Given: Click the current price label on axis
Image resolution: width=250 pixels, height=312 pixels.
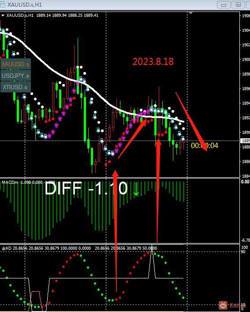Looking at the screenshot, I should tap(245, 141).
